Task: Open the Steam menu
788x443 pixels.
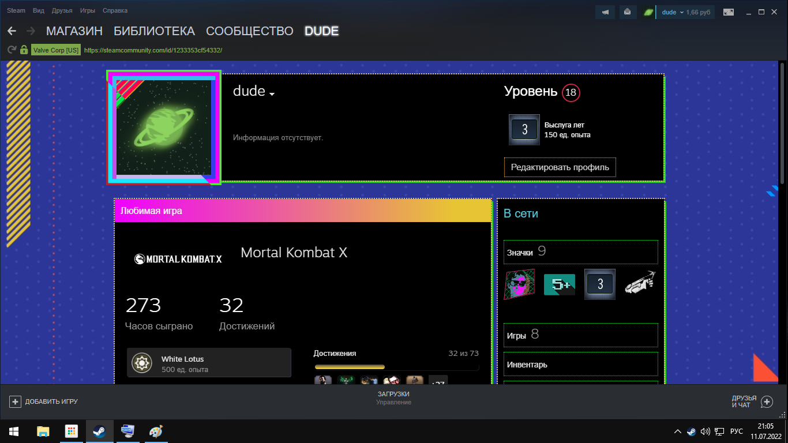Action: click(x=16, y=11)
